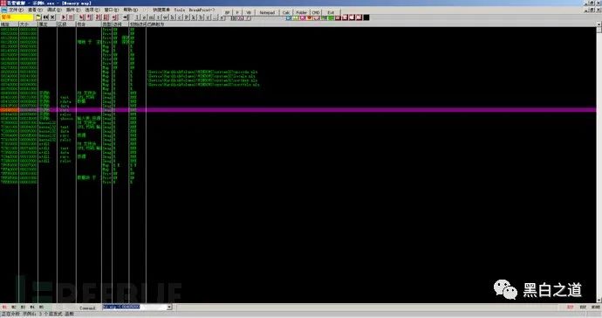Open Executable modules 'e' icon
This screenshot has width=602, height=318.
144,17
